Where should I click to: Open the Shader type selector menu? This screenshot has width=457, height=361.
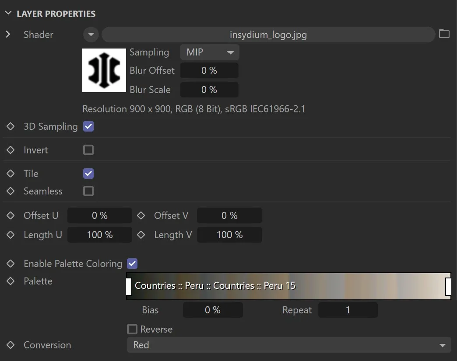click(91, 35)
